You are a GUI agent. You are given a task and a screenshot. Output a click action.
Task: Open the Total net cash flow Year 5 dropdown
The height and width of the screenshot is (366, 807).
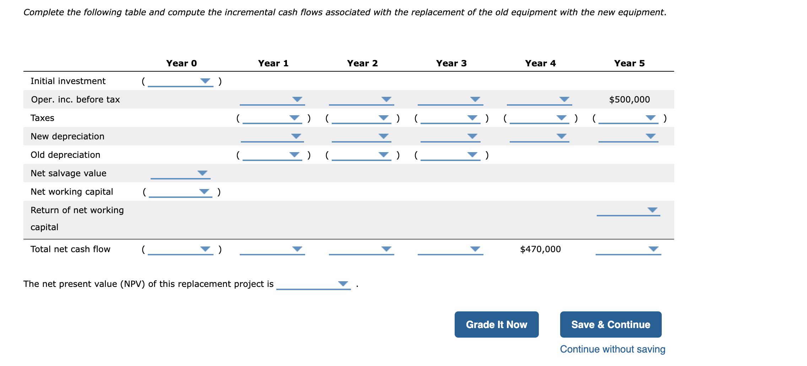pos(653,249)
